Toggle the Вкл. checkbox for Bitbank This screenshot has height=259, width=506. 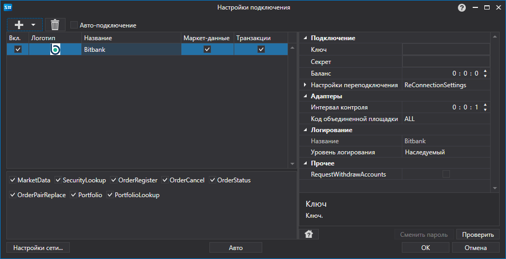(x=18, y=49)
